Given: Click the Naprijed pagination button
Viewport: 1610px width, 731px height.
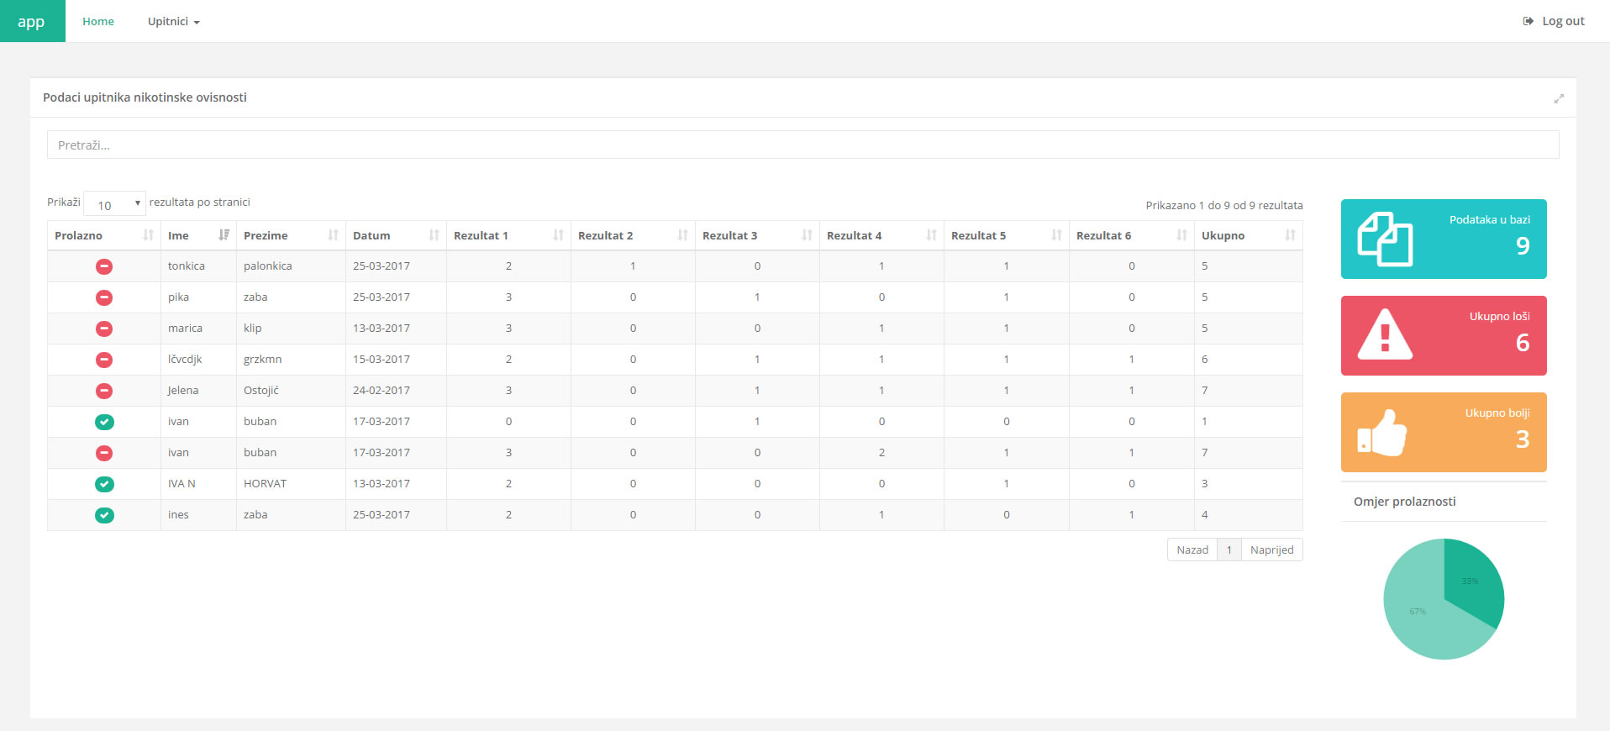Looking at the screenshot, I should click(x=1271, y=550).
